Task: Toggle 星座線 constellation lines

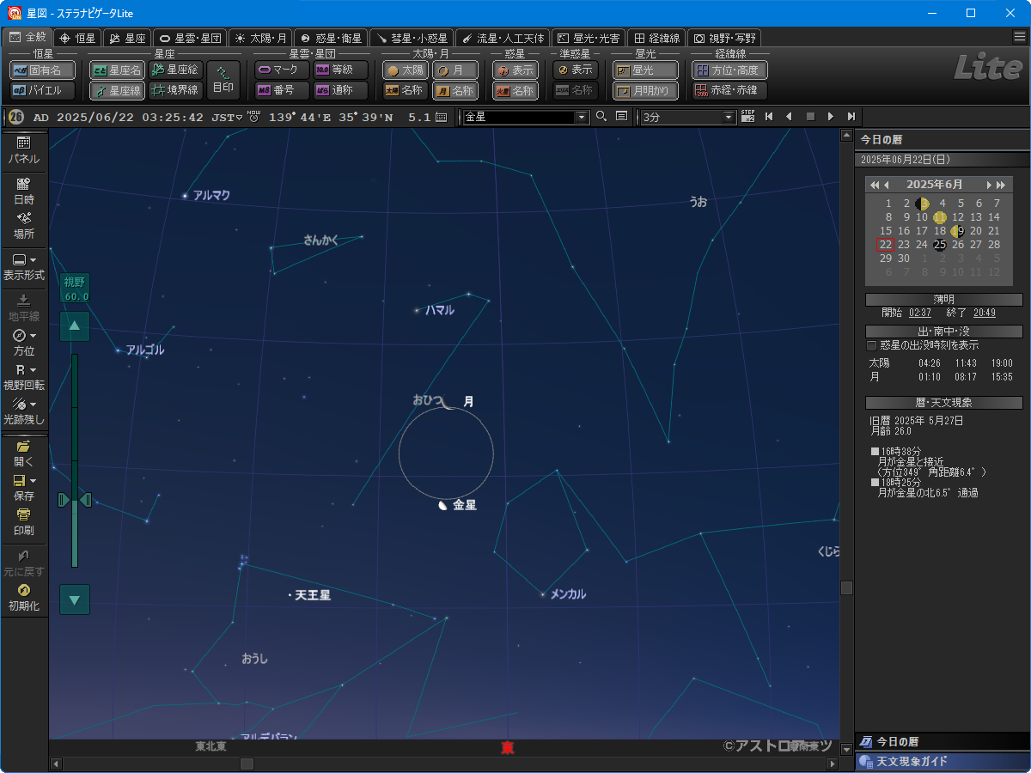Action: coord(118,90)
